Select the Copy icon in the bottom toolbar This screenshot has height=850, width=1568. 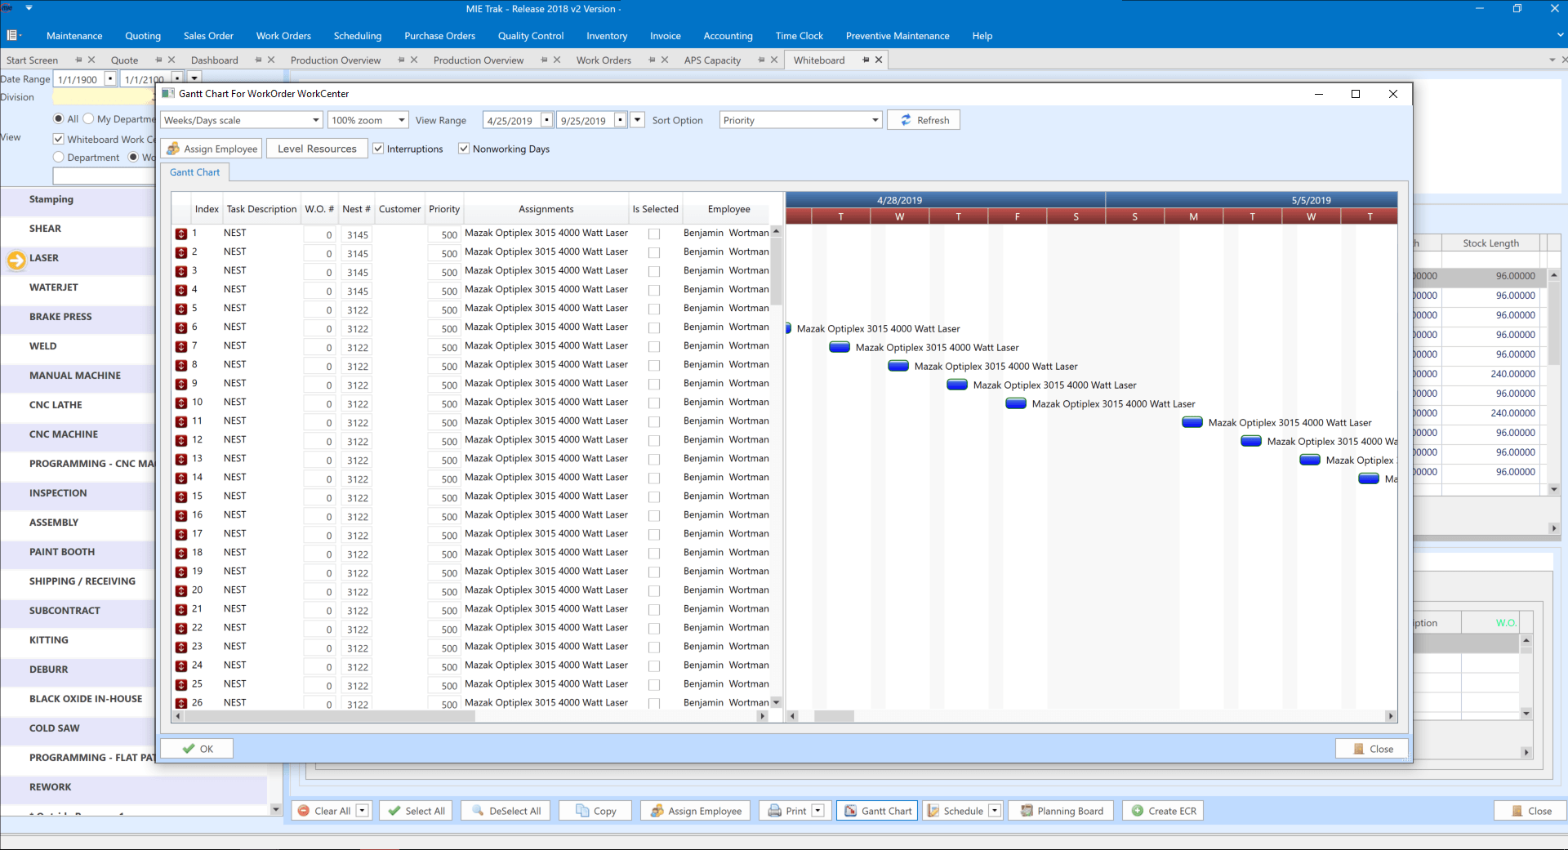click(x=582, y=810)
